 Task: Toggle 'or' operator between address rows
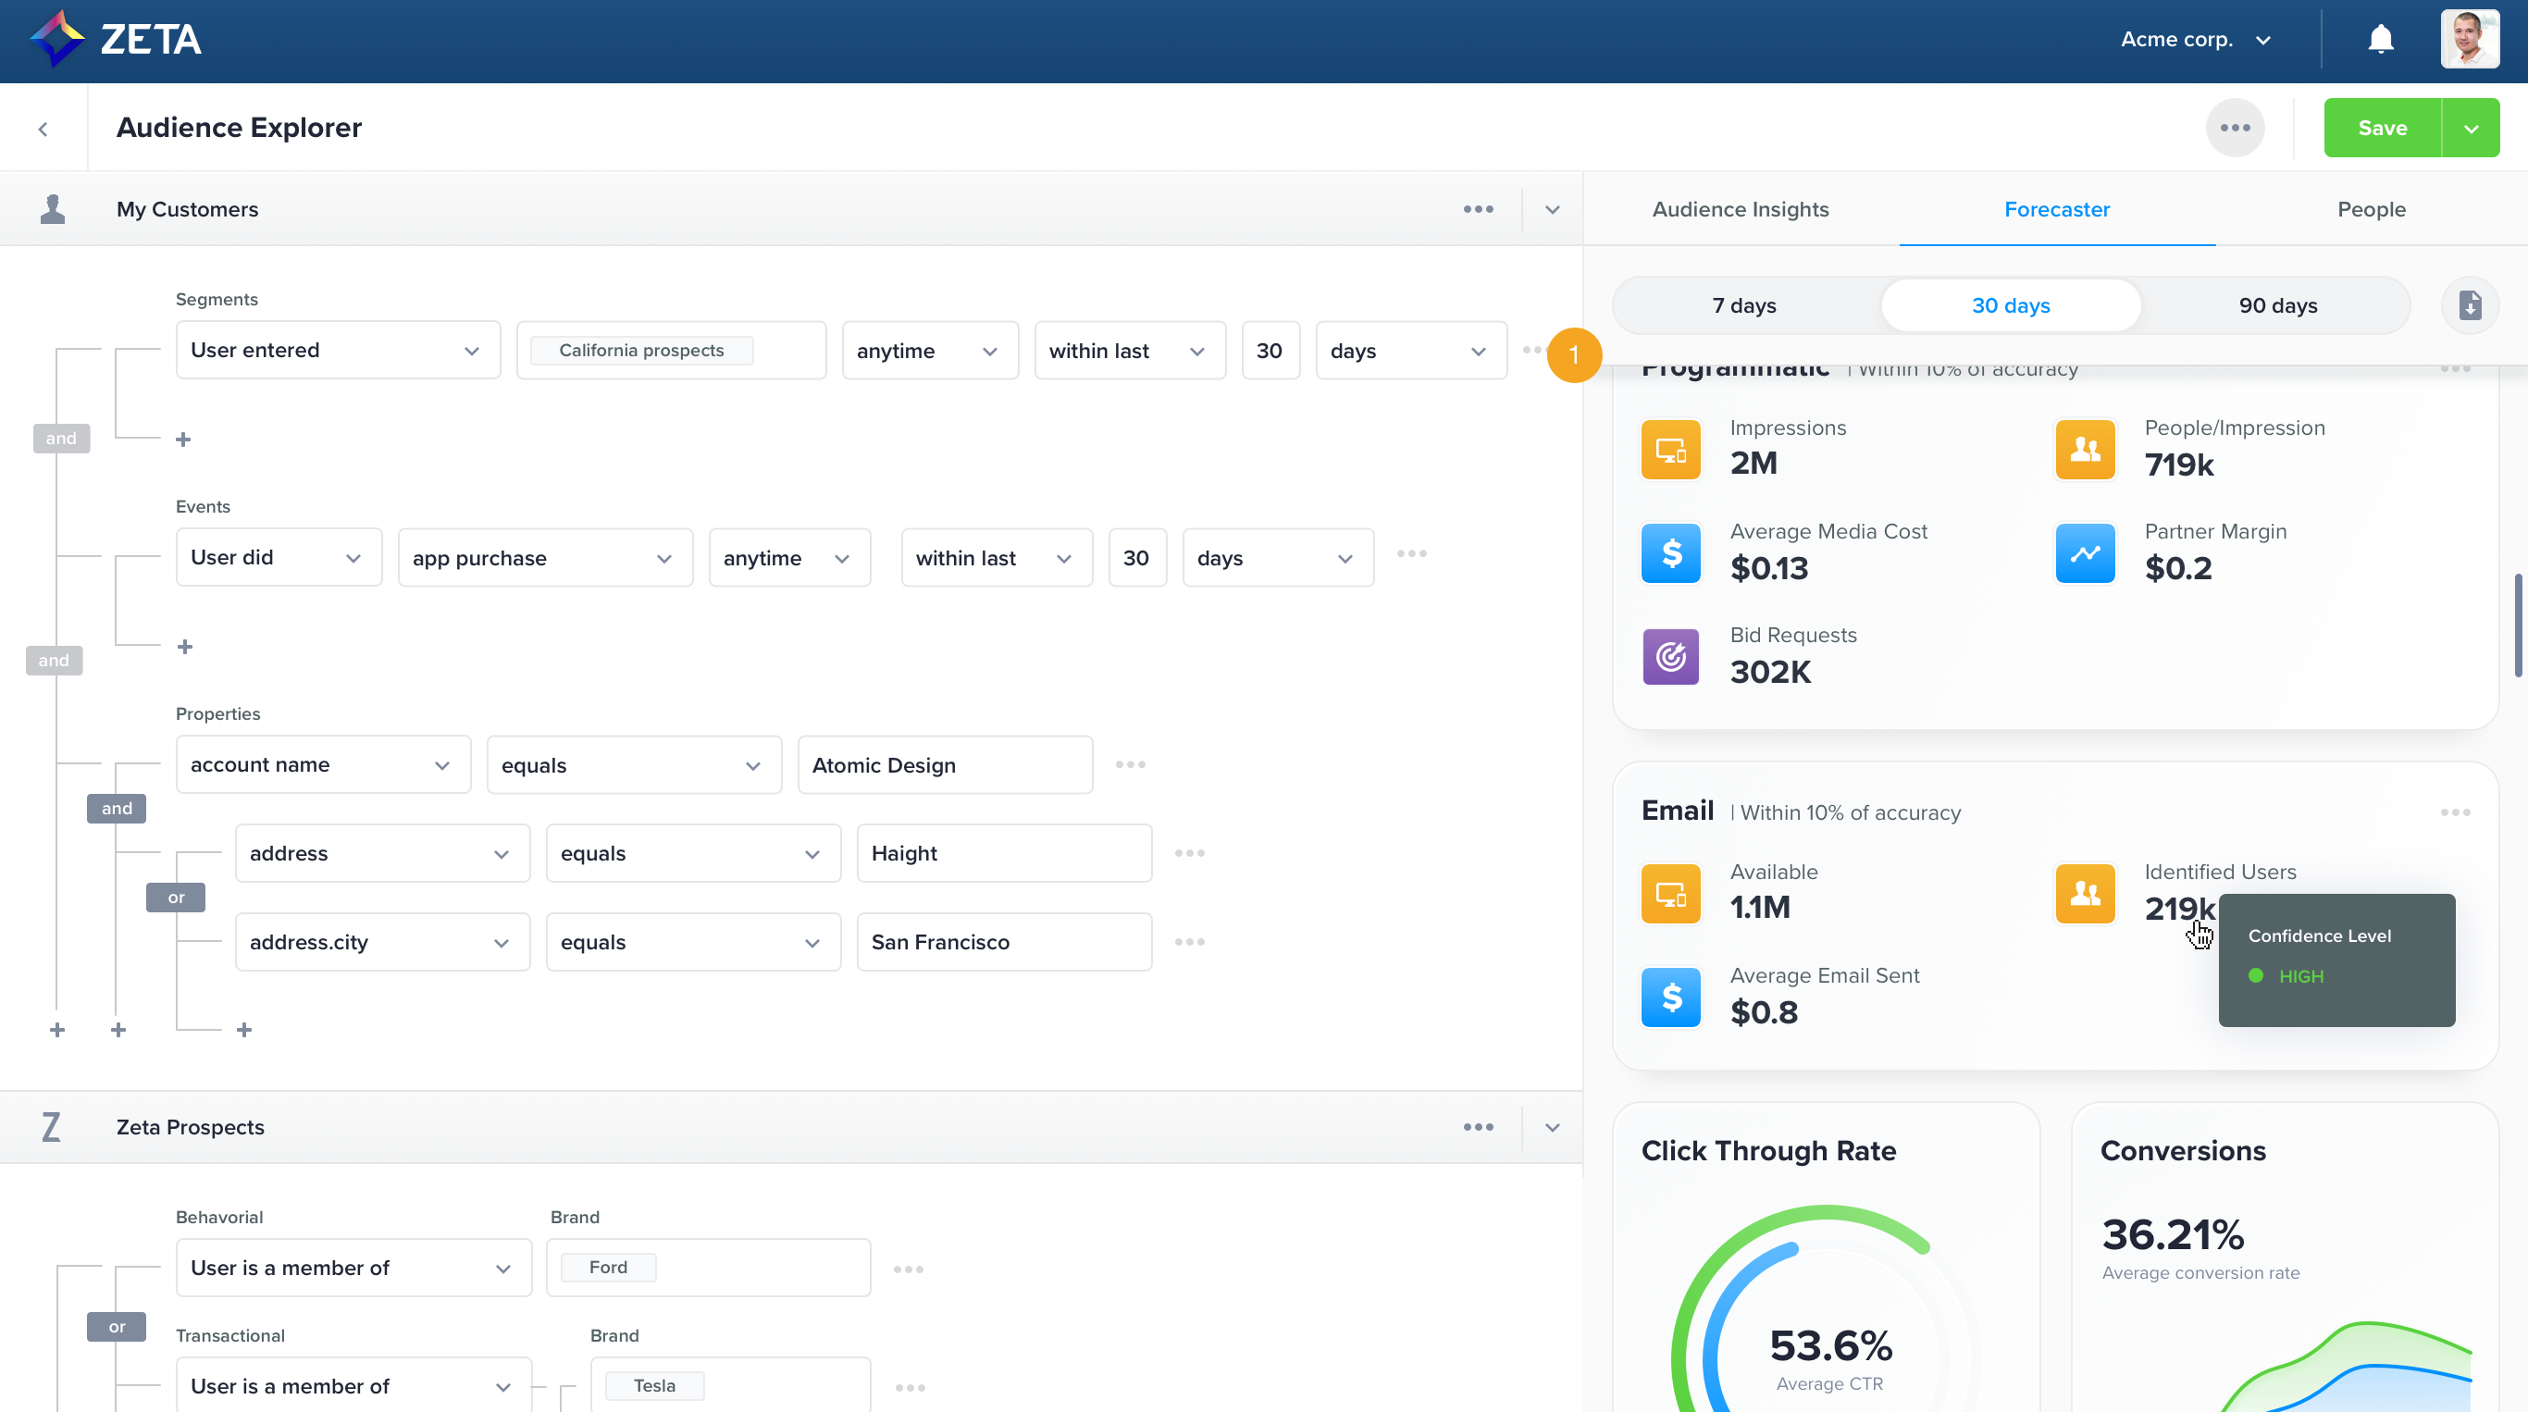[x=176, y=897]
